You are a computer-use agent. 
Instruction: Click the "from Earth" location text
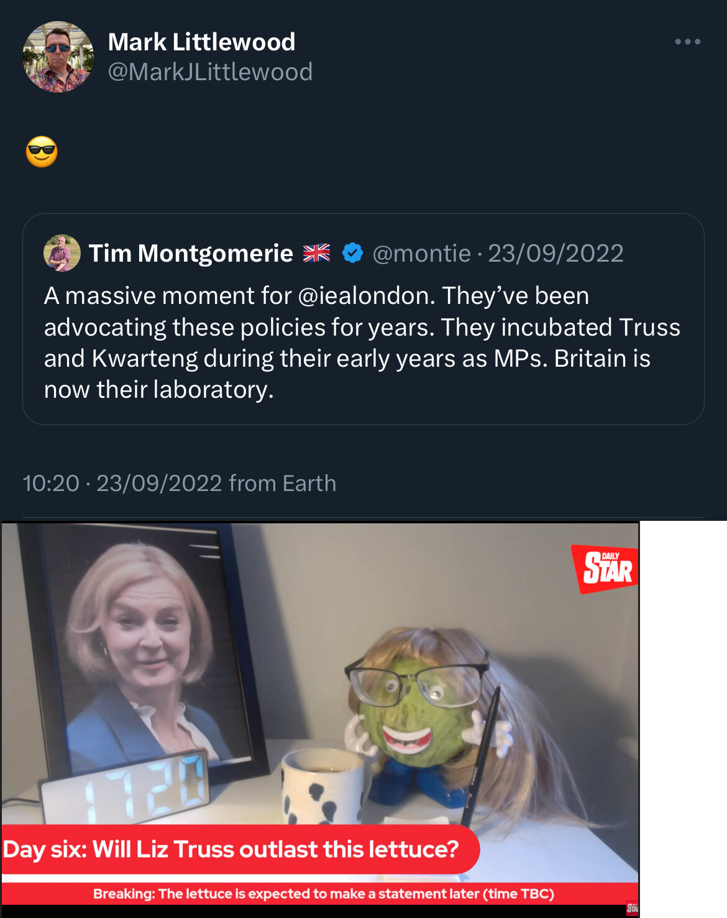click(282, 483)
